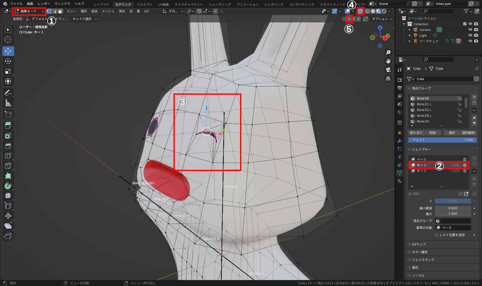Select the Bevel tool

8,145
